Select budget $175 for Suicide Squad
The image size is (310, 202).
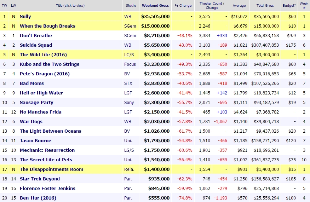click(291, 45)
